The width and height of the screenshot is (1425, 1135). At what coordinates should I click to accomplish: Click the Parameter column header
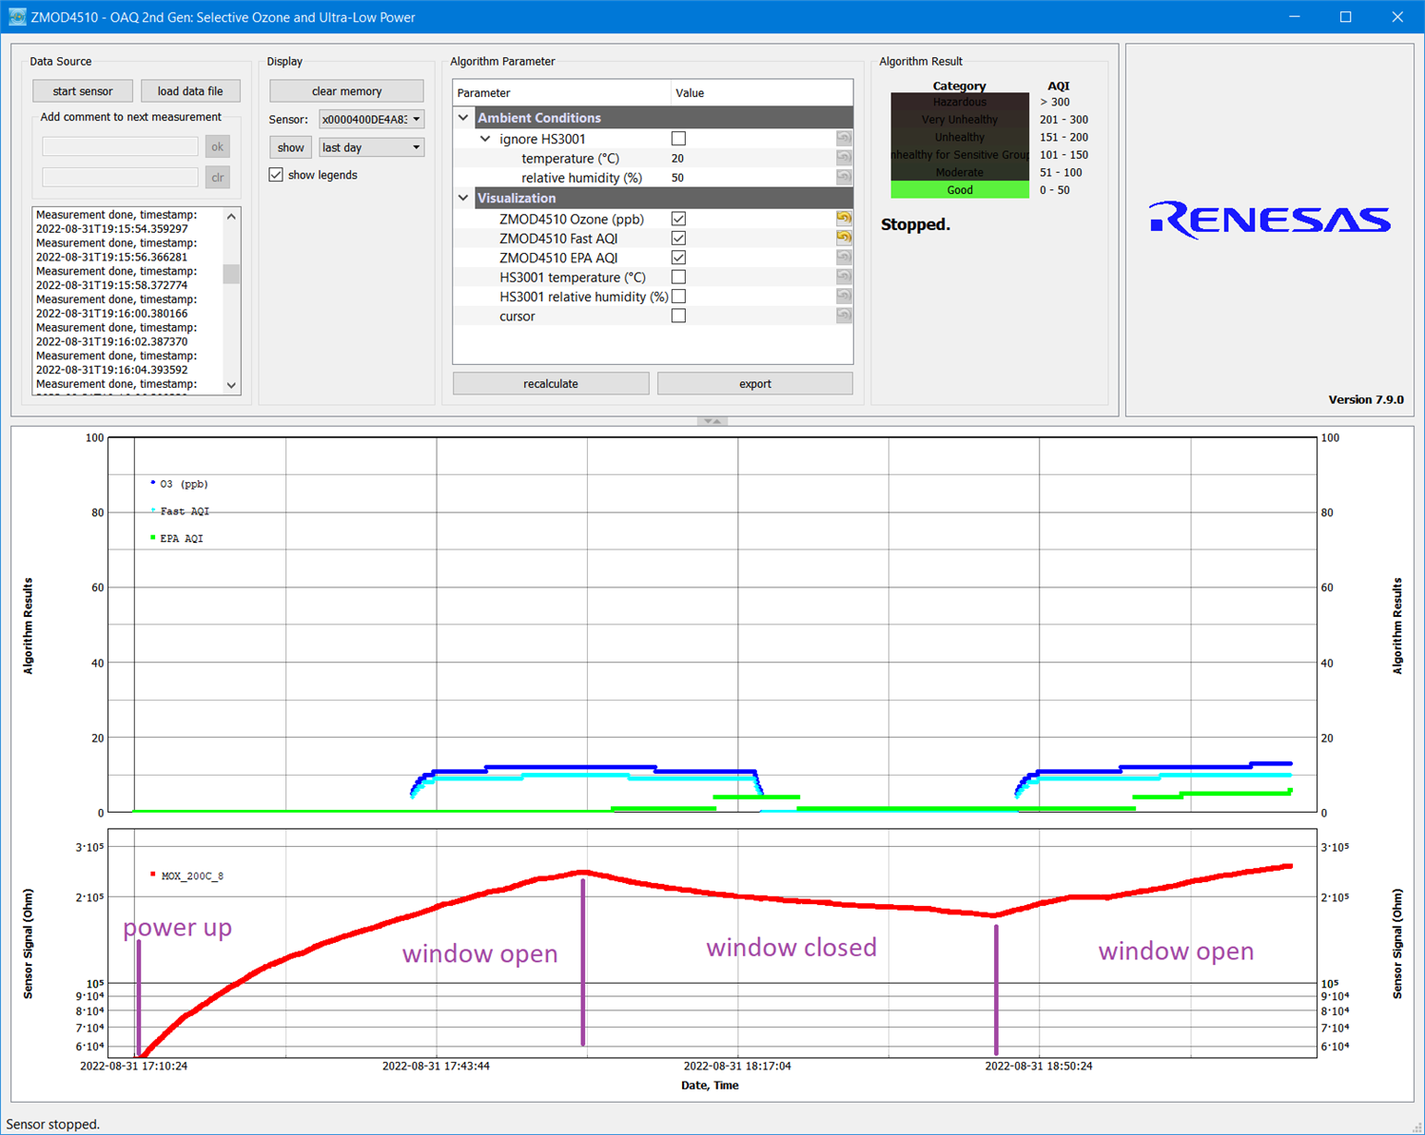click(561, 93)
